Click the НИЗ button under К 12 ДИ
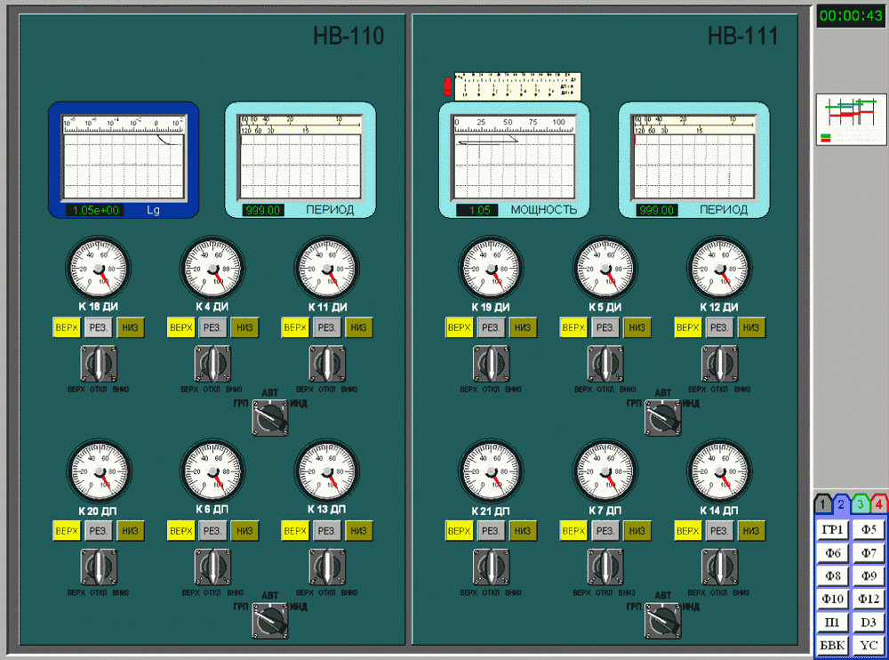 tap(751, 327)
